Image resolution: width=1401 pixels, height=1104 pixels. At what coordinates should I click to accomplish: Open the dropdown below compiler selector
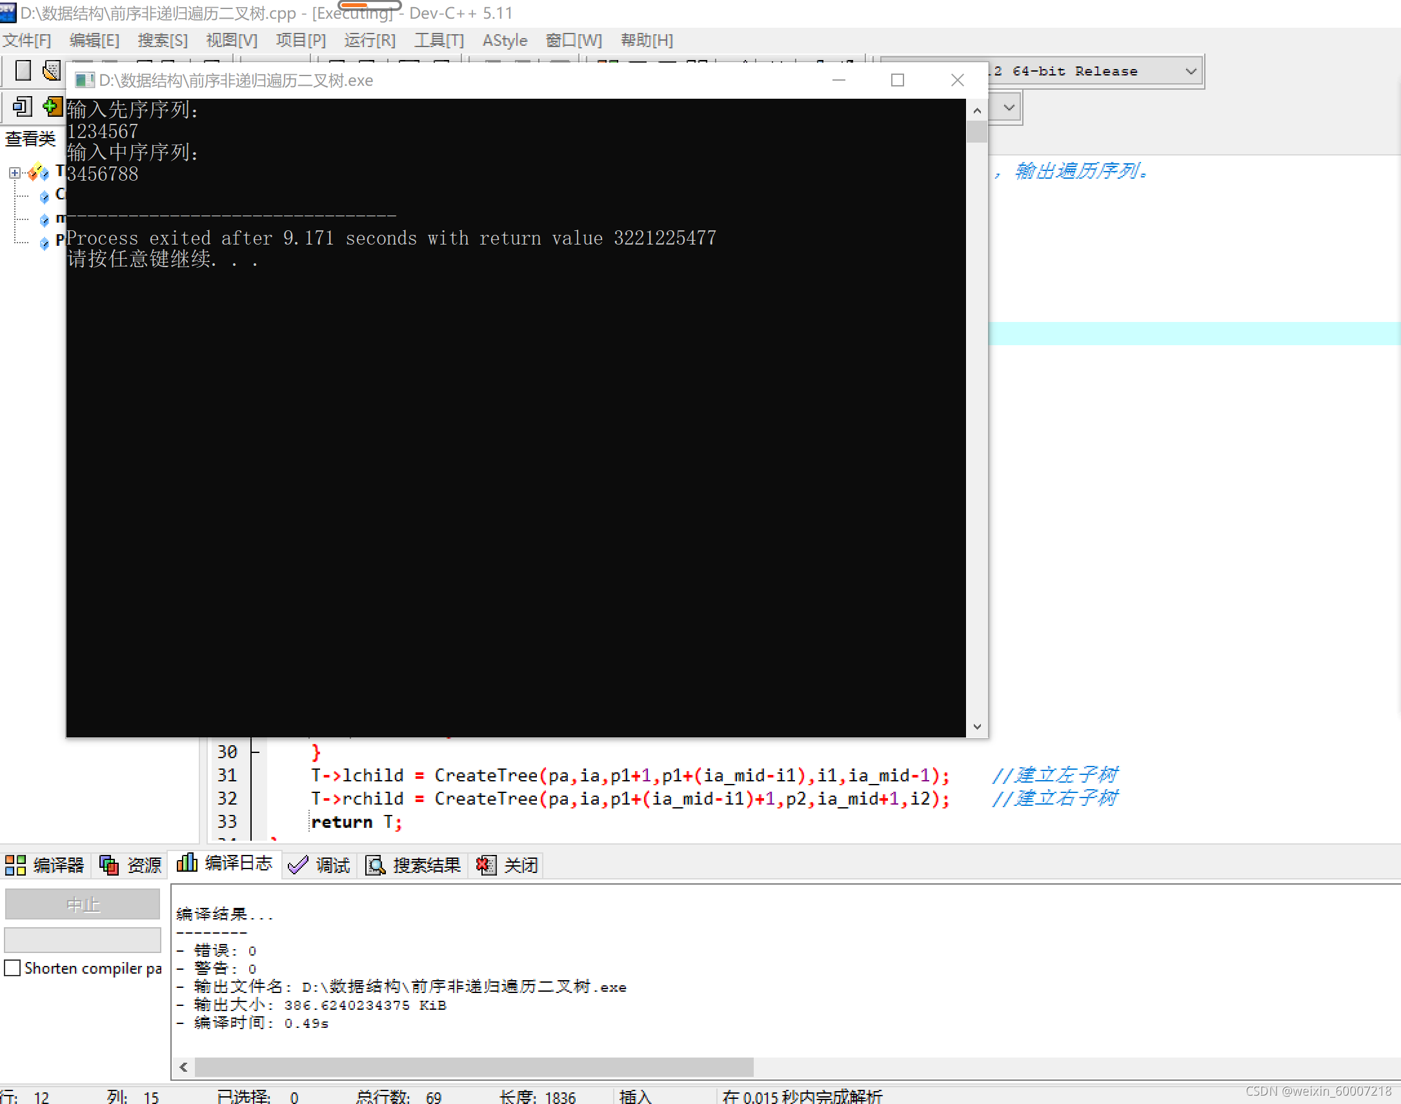1009,107
